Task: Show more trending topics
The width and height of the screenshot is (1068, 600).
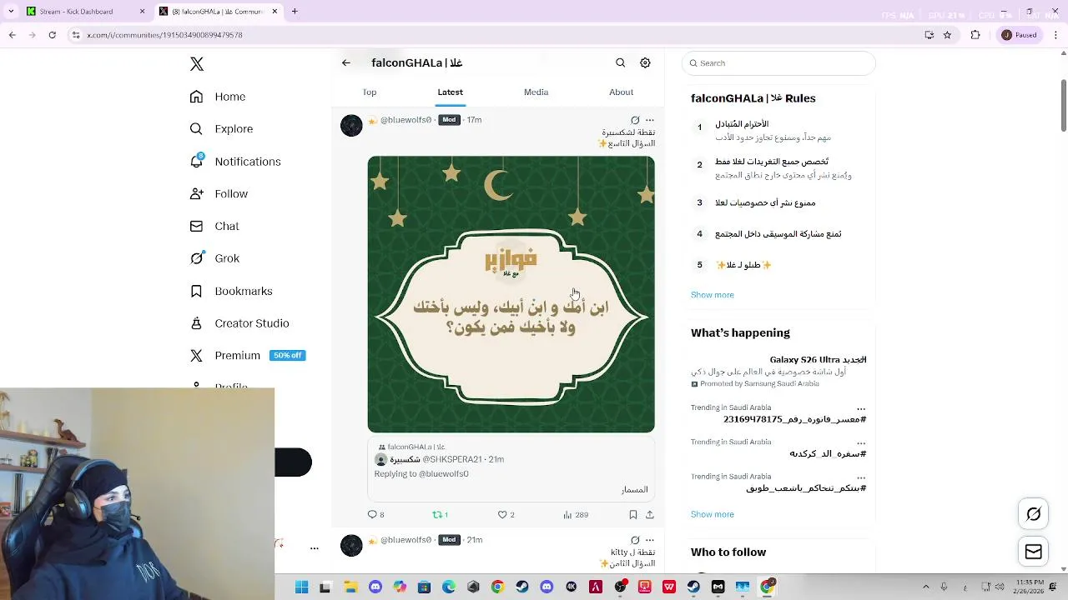Action: pyautogui.click(x=713, y=514)
